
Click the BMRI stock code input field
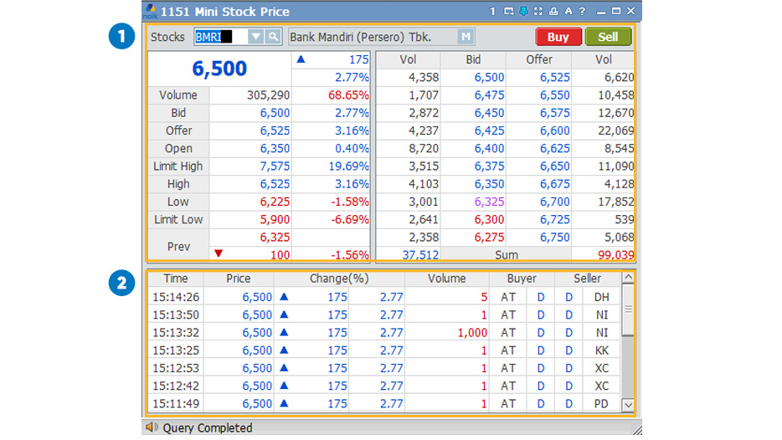[220, 38]
